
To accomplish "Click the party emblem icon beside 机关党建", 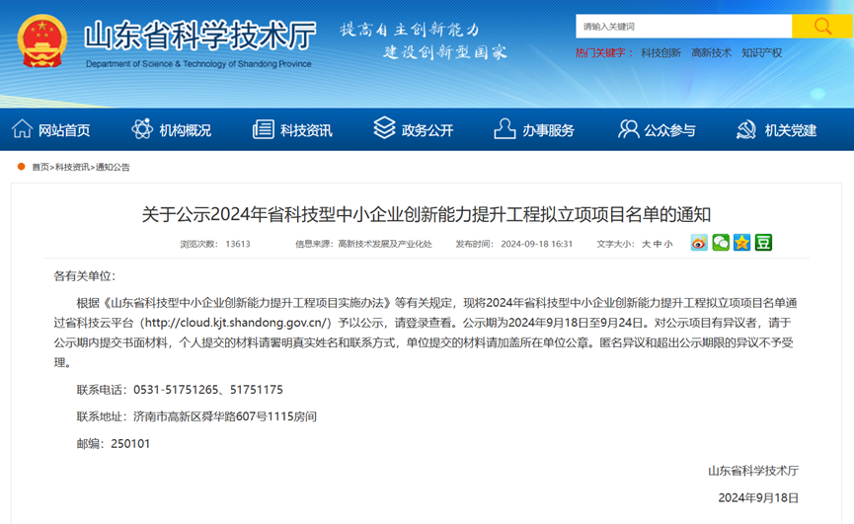I will tap(746, 129).
